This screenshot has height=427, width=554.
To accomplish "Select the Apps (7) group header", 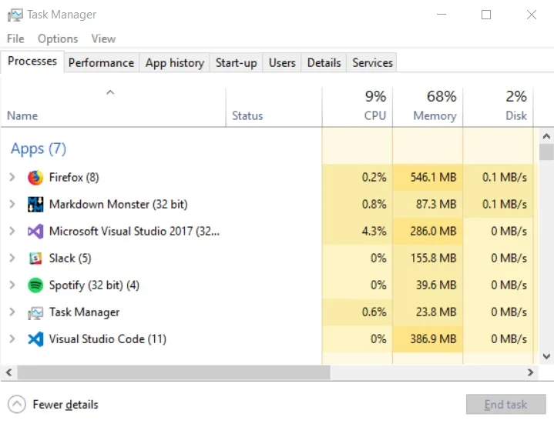I will (x=39, y=148).
